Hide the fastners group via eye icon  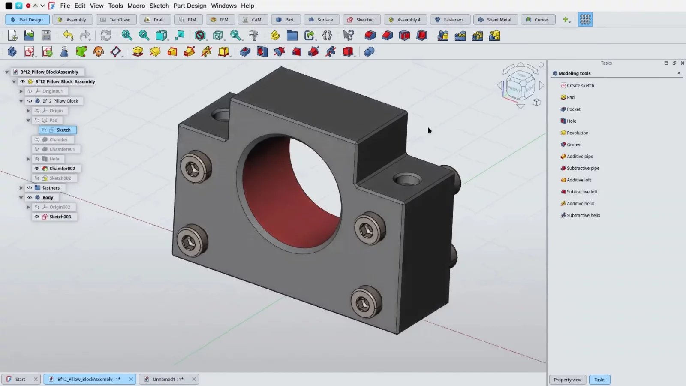(x=30, y=188)
